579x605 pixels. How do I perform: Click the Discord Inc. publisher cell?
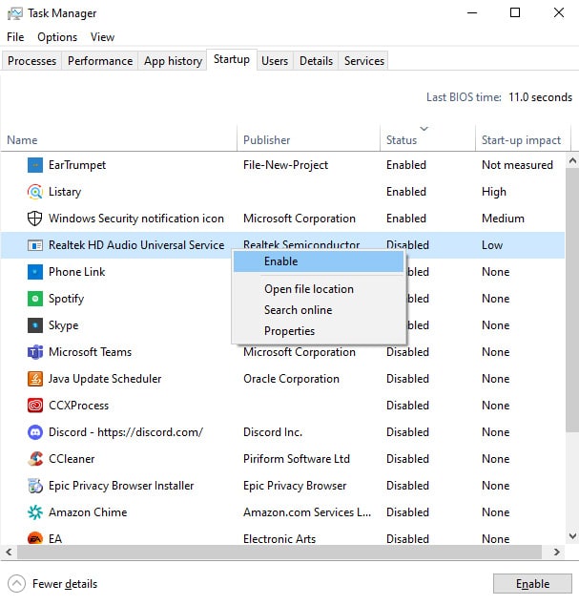click(x=273, y=432)
